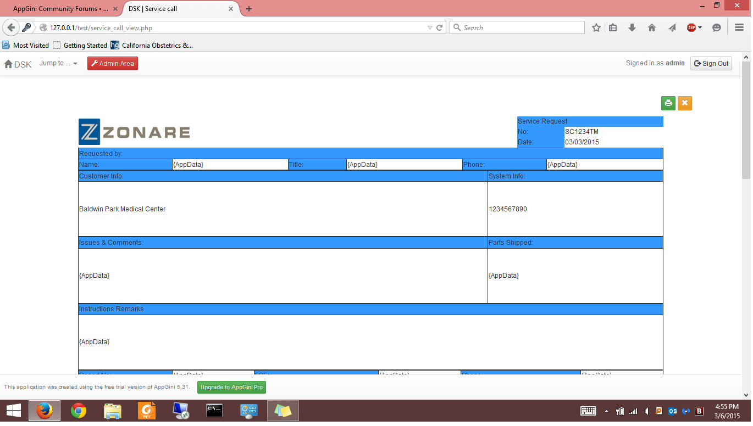The image size is (753, 426).
Task: Open the Admin Area
Action: tap(113, 64)
